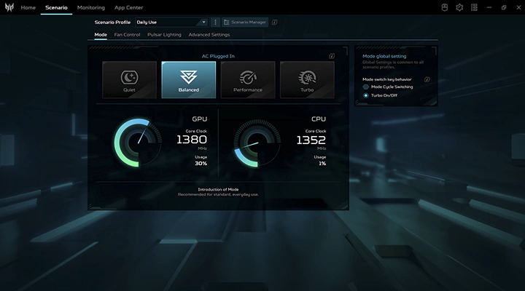Click the mouse device icon in title bar
The image size is (525, 291).
click(445, 7)
